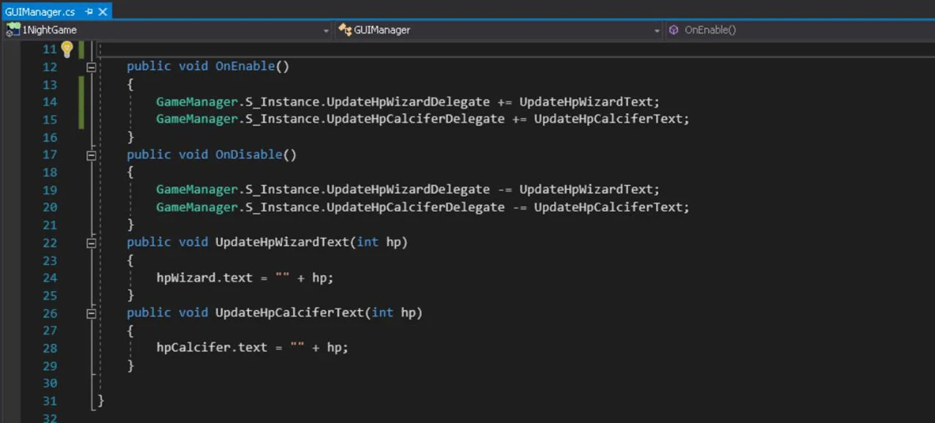
Task: Pin the GUIManager.cs tab
Action: coord(89,12)
